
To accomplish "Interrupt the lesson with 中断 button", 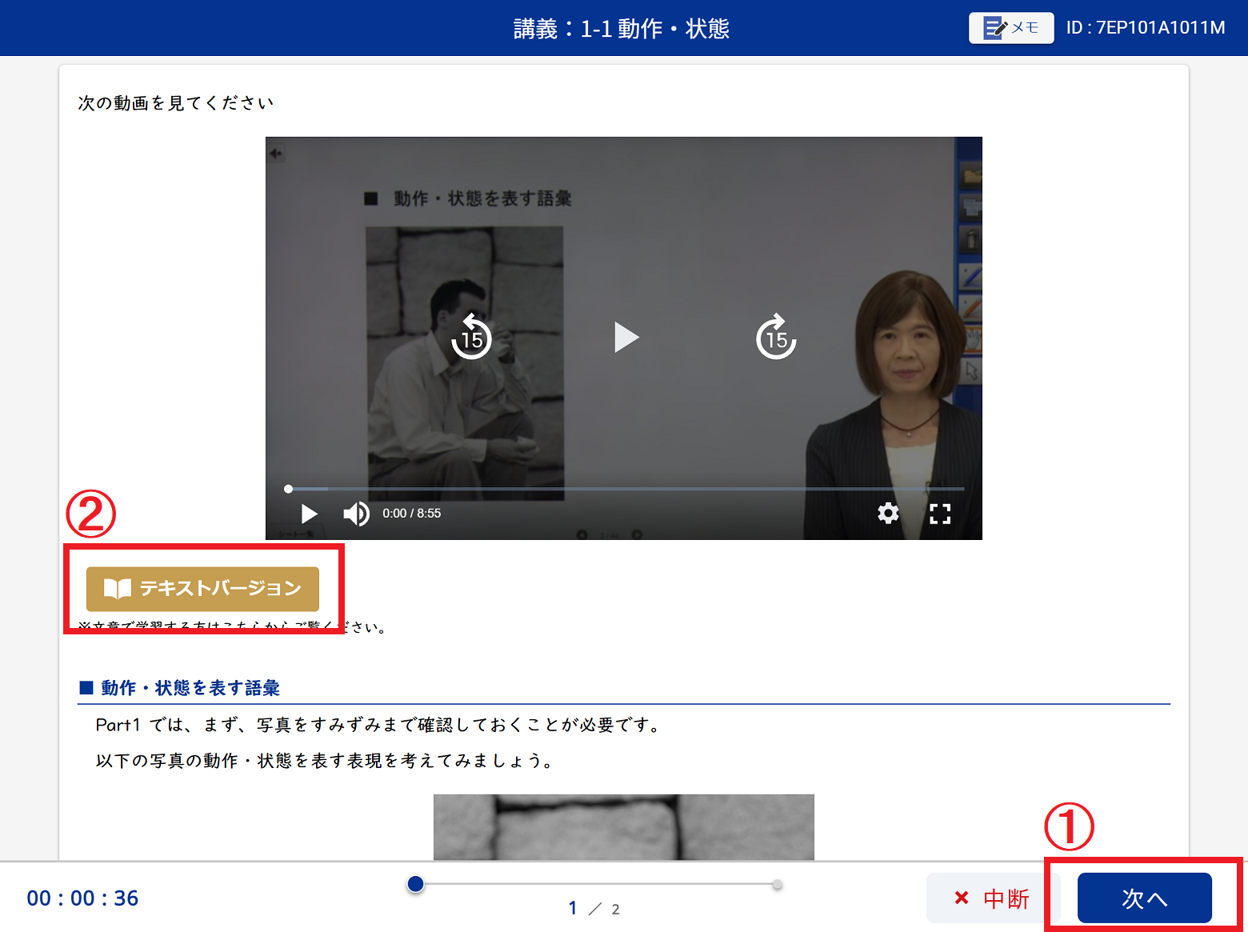I will click(993, 898).
